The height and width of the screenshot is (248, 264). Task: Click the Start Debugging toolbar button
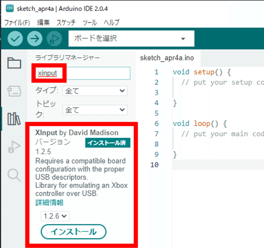54,39
